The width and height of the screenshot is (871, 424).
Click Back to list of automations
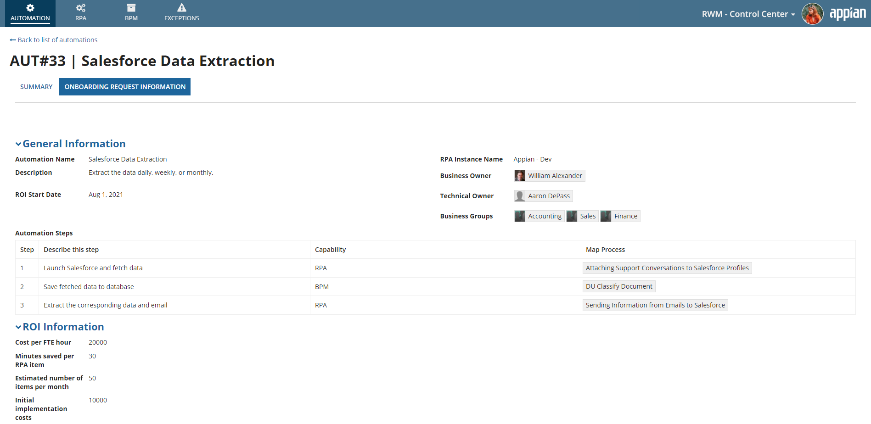click(57, 40)
